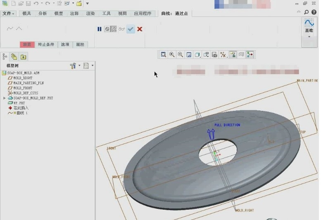Open the undo history dropdown arrow
This screenshot has height=220, width=321.
tap(42, 3)
